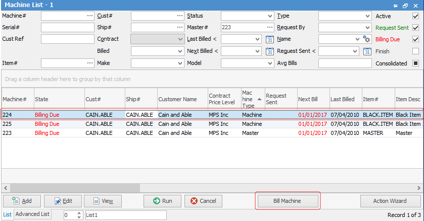Click the Bill Machine button

(x=287, y=201)
